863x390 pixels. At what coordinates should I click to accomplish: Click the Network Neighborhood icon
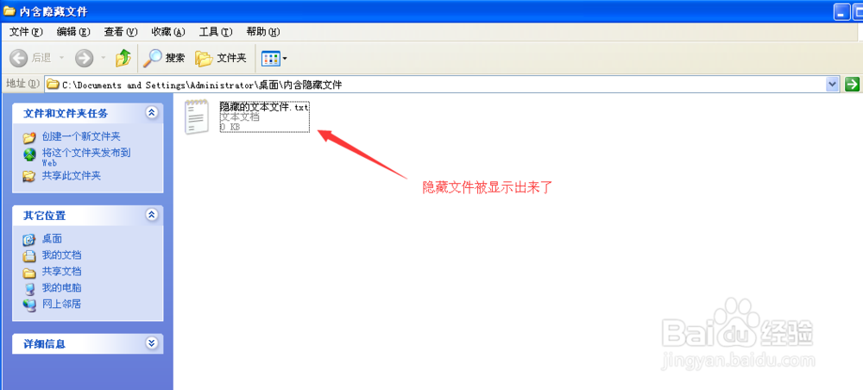click(x=29, y=305)
